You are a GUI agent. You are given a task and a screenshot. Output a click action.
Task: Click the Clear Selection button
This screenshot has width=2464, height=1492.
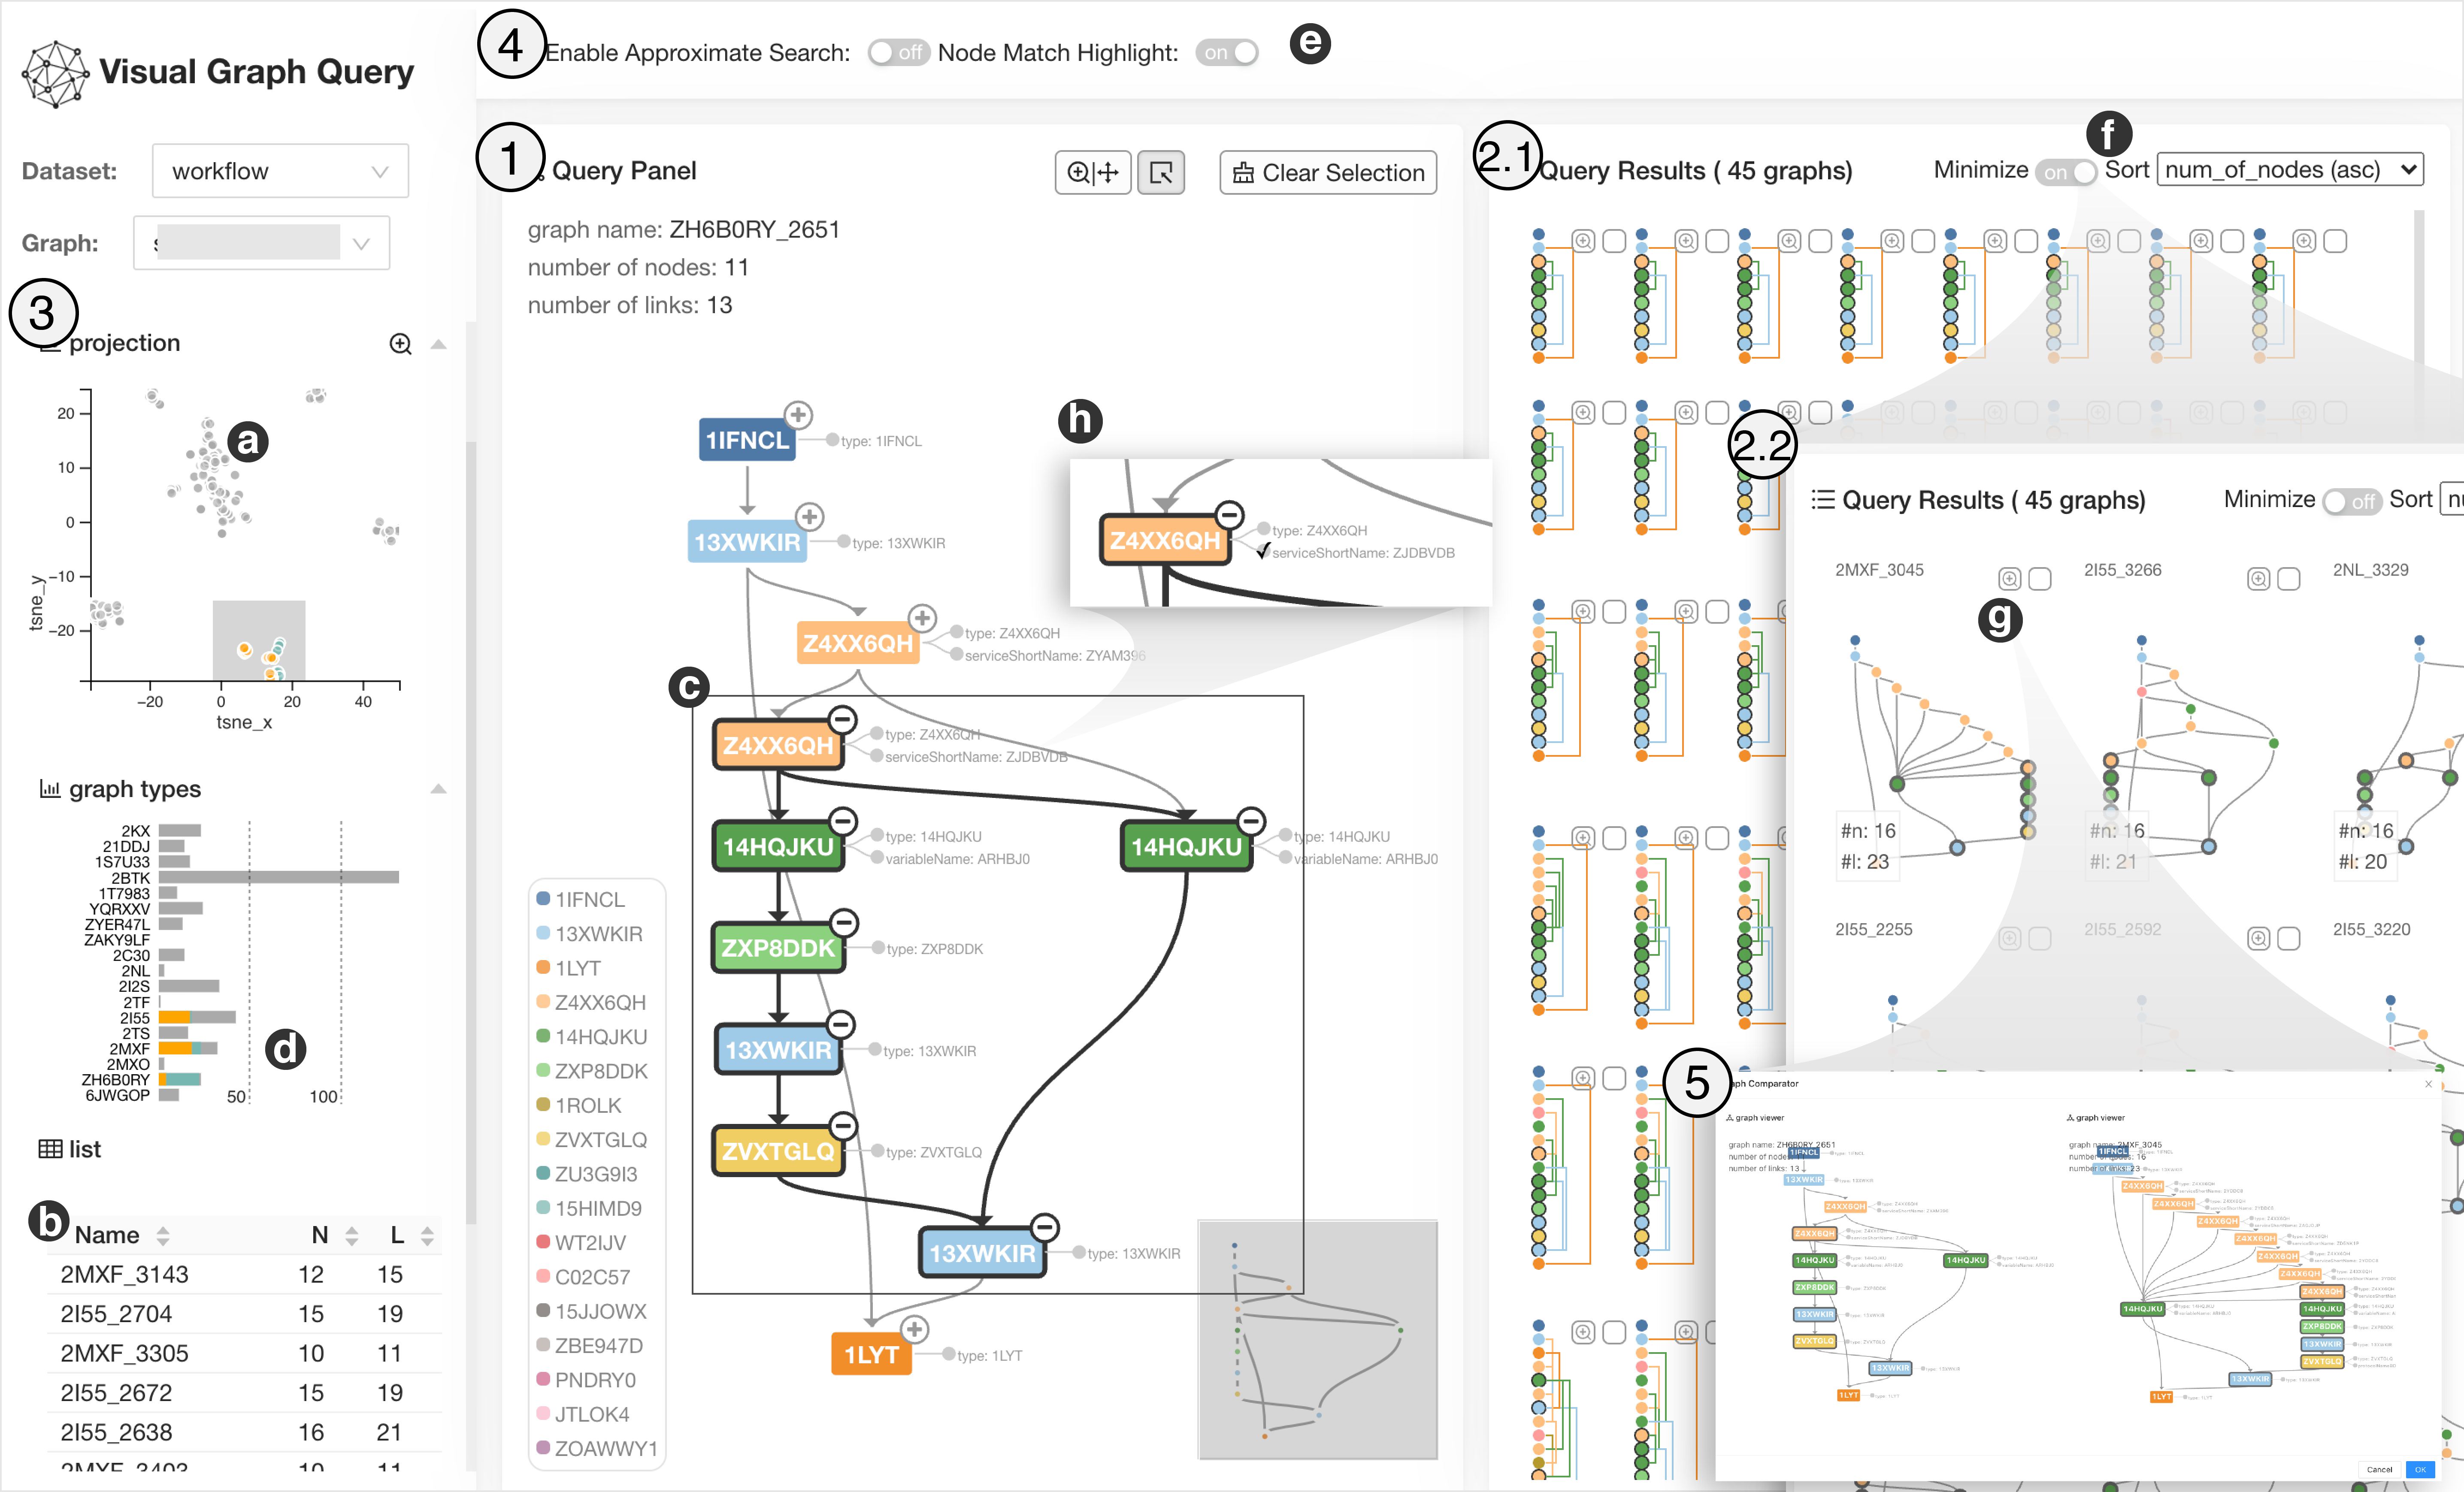(1328, 173)
